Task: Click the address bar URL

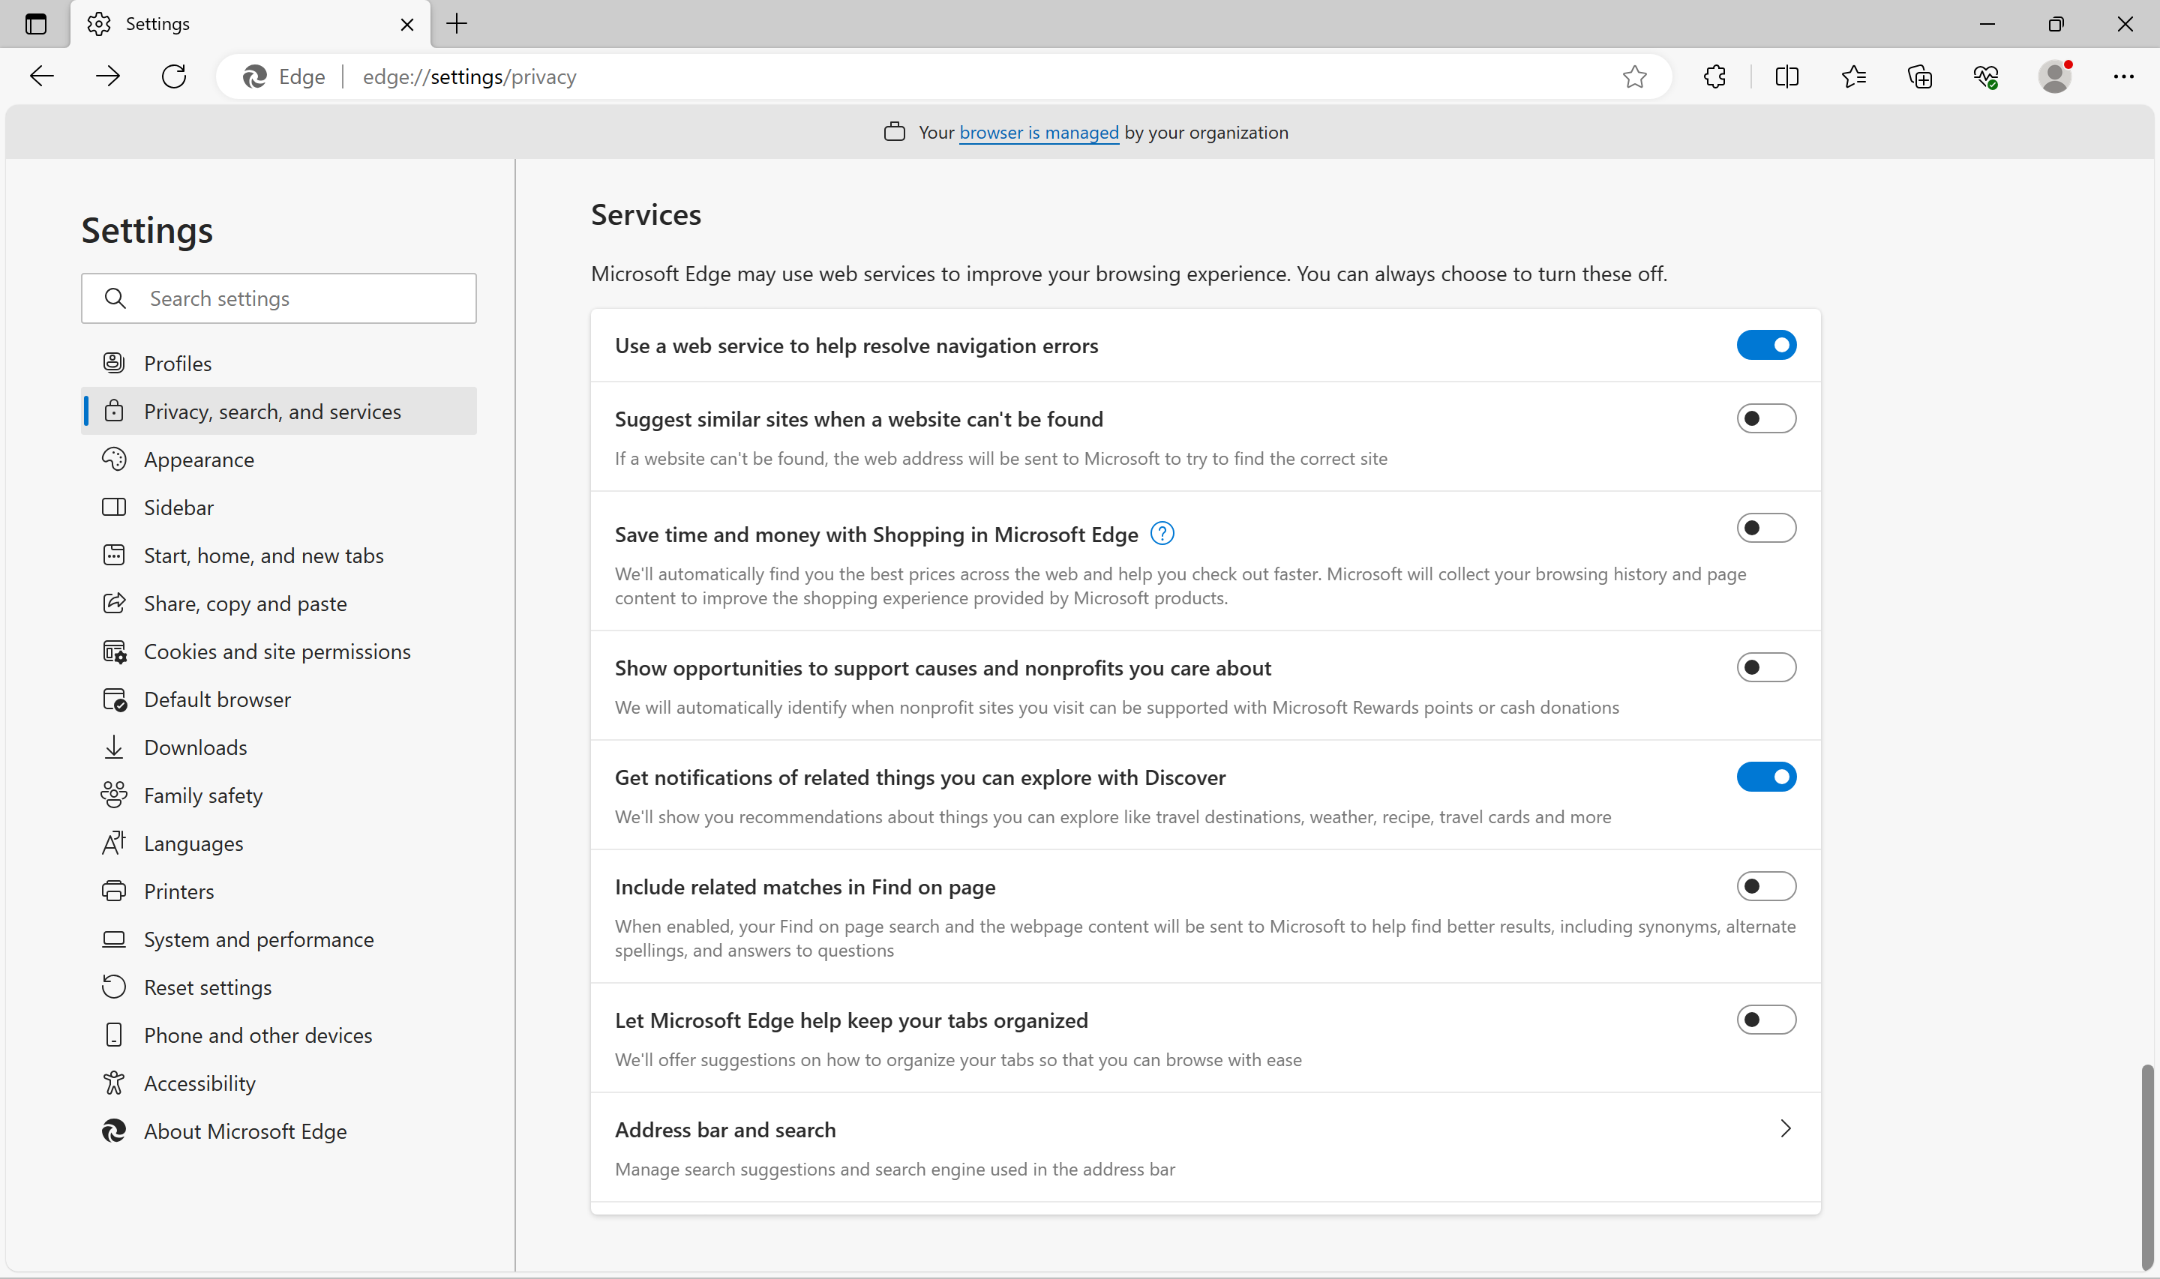Action: (x=469, y=76)
